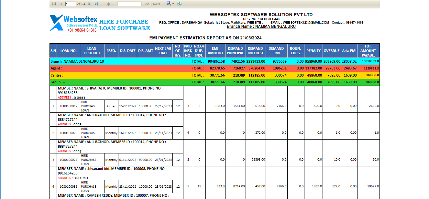This screenshot has width=429, height=199.
Task: Click the find text search box
Action: coord(129,4)
